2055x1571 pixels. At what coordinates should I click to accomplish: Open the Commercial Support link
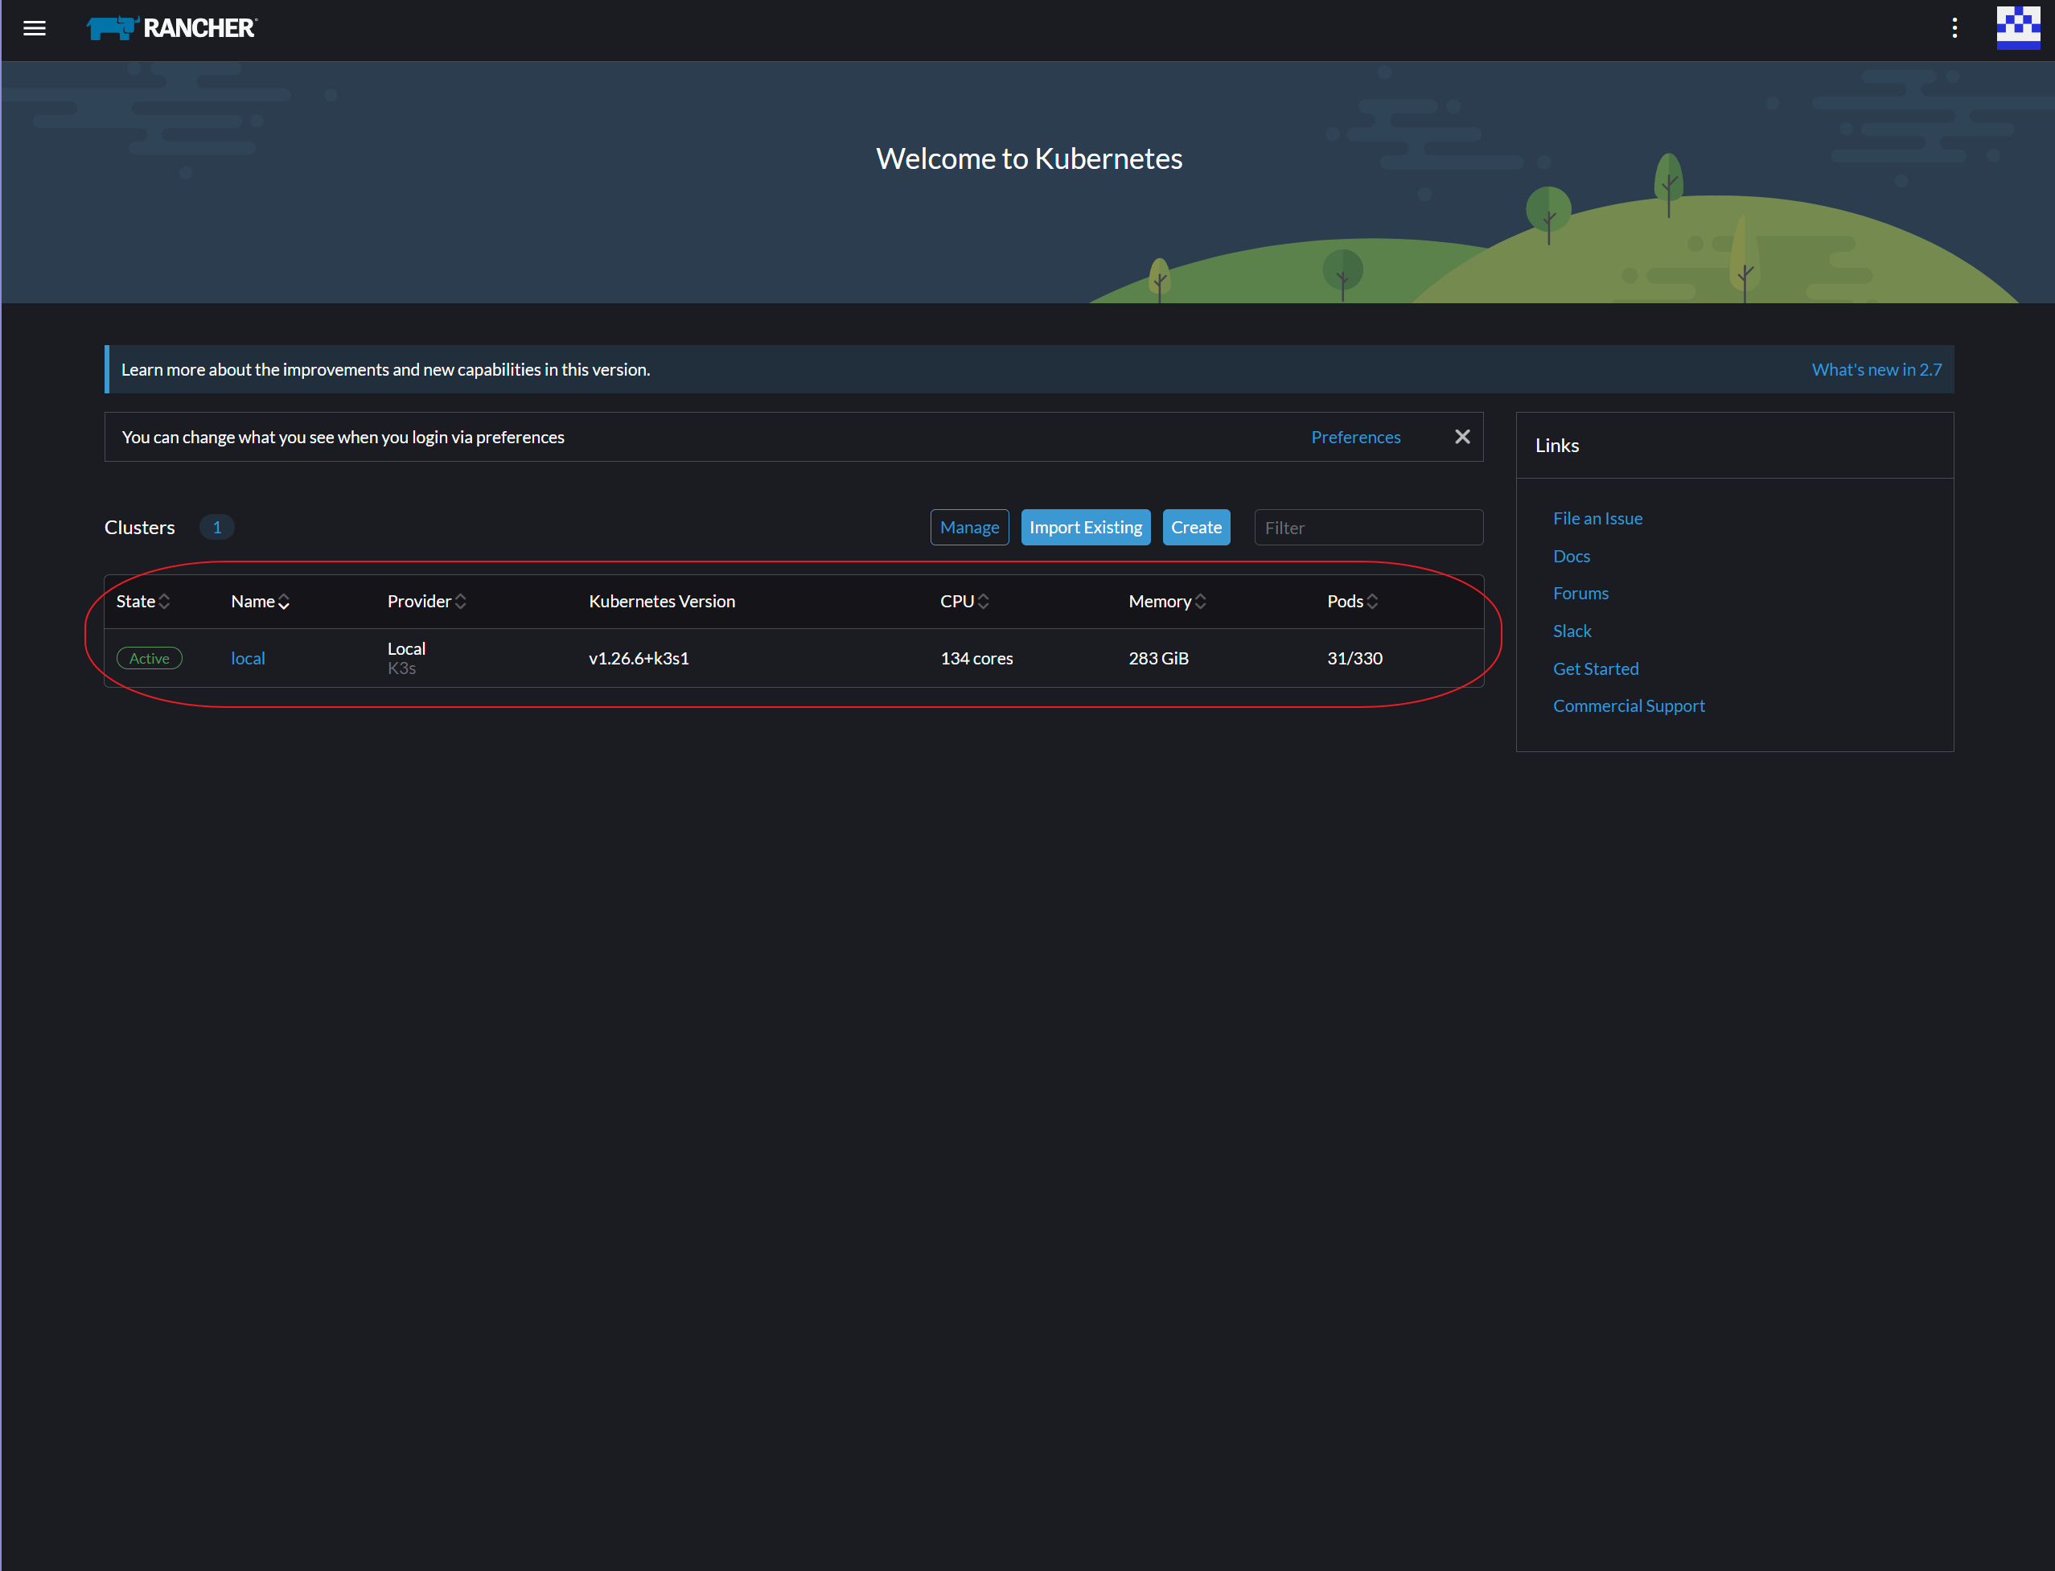click(1629, 706)
